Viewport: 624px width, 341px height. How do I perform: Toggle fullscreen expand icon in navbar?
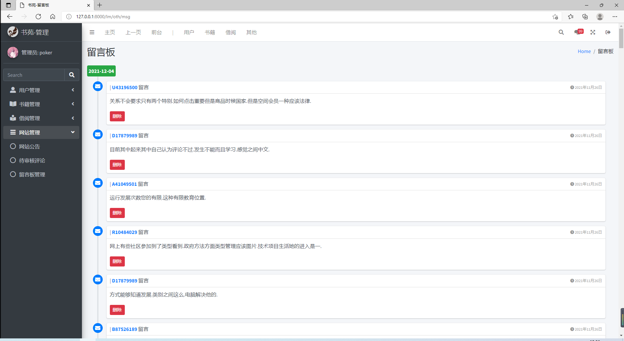(x=593, y=32)
